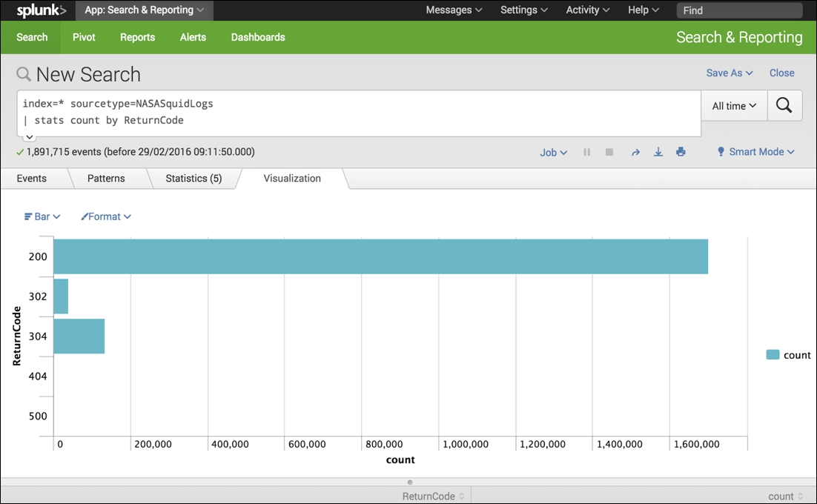Image resolution: width=817 pixels, height=504 pixels.
Task: Switch search mode via Smart Mode
Action: [x=755, y=151]
